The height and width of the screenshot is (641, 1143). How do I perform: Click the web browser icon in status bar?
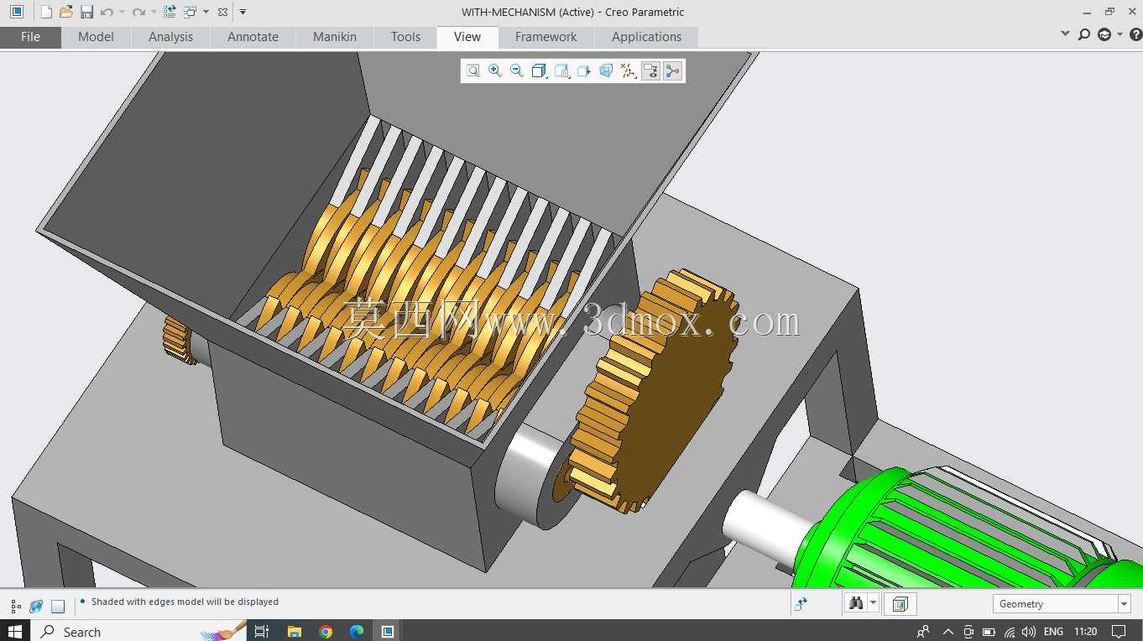pos(36,606)
